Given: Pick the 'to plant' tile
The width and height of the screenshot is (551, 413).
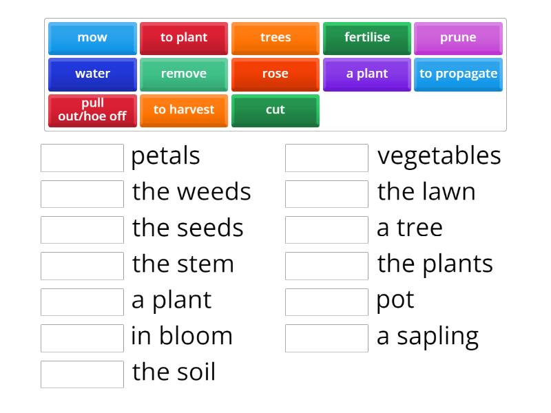Looking at the screenshot, I should [184, 38].
